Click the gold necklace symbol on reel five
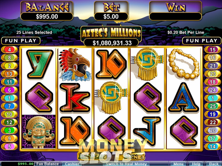The image size is (222, 166). tap(184, 64)
